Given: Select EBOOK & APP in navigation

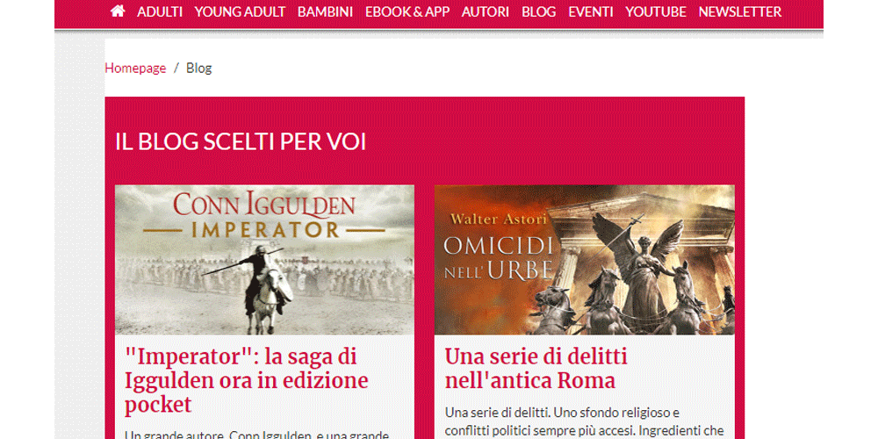Looking at the screenshot, I should coord(407,11).
